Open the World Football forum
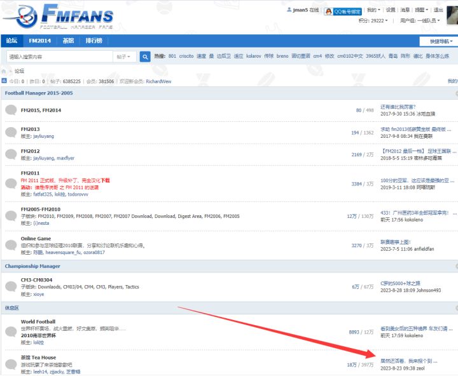The height and width of the screenshot is (376, 458). point(38,322)
